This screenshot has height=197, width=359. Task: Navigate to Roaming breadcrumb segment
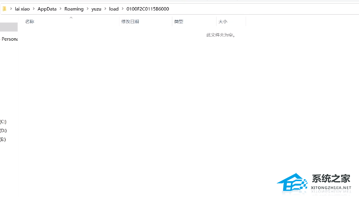pos(74,9)
